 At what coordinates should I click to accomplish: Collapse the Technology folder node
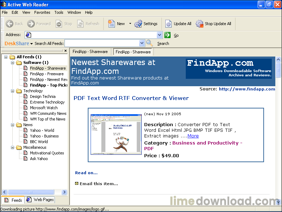[12, 91]
